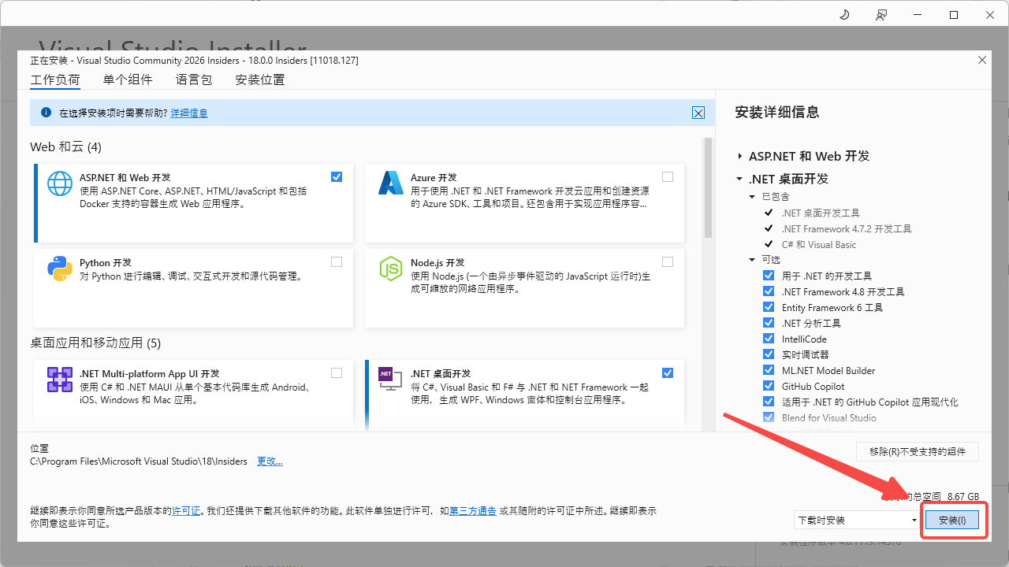Image resolution: width=1009 pixels, height=567 pixels.
Task: Switch to the 单个组件 tab
Action: pos(128,80)
